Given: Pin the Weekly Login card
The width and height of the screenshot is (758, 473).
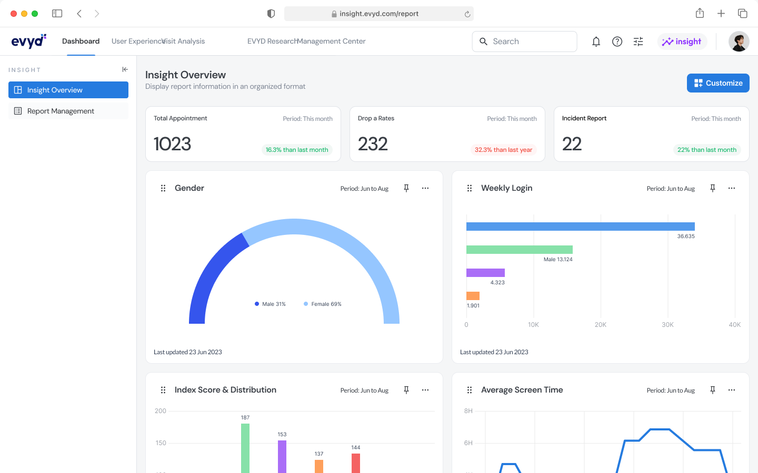Looking at the screenshot, I should pos(713,188).
